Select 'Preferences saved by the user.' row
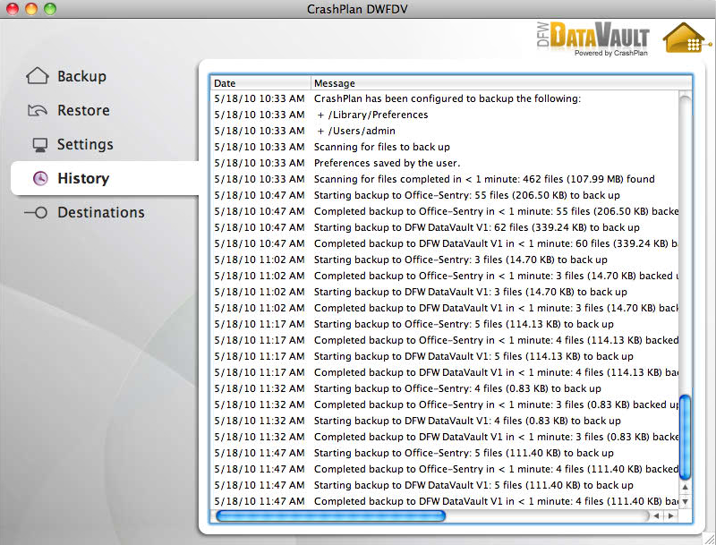 (445, 163)
